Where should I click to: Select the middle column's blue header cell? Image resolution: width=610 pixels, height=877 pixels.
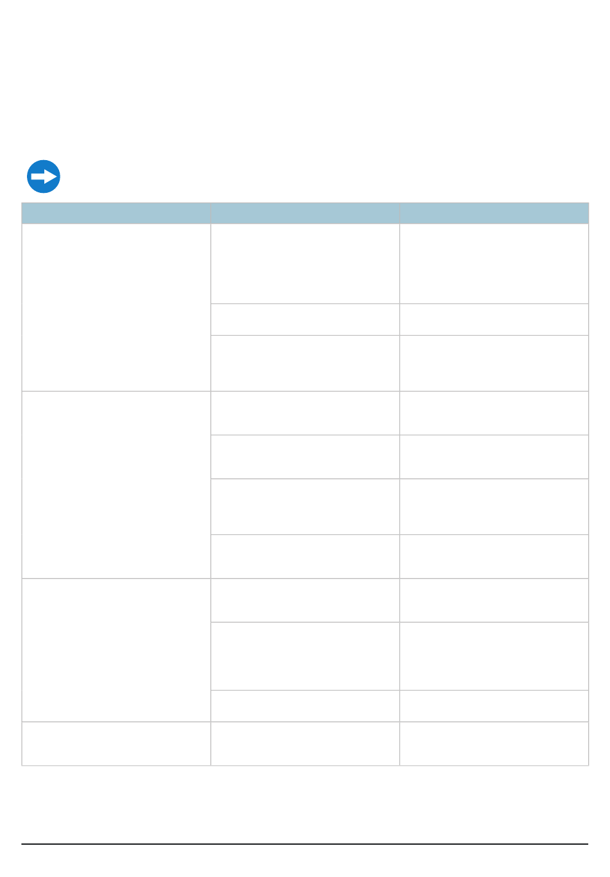[x=305, y=213]
